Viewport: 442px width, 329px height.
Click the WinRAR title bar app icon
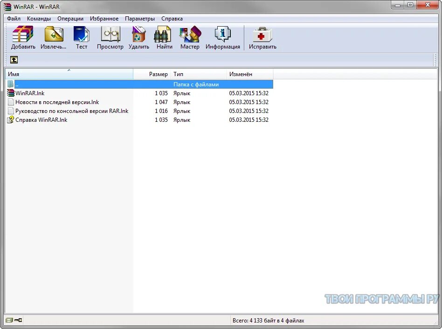(x=7, y=7)
